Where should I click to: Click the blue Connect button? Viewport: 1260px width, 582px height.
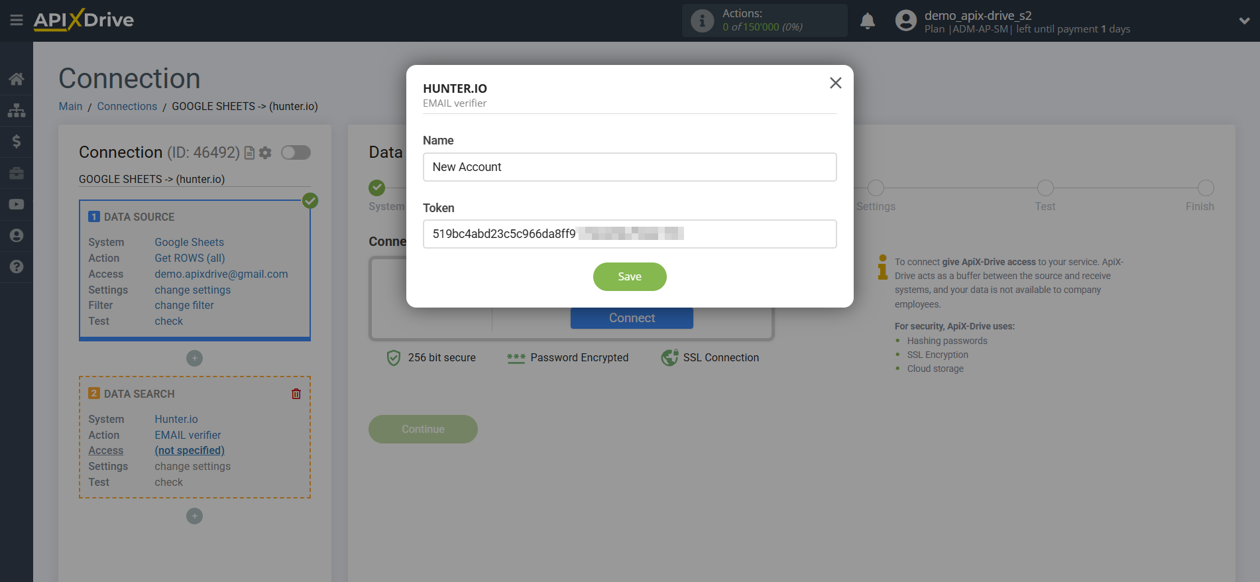click(x=632, y=318)
